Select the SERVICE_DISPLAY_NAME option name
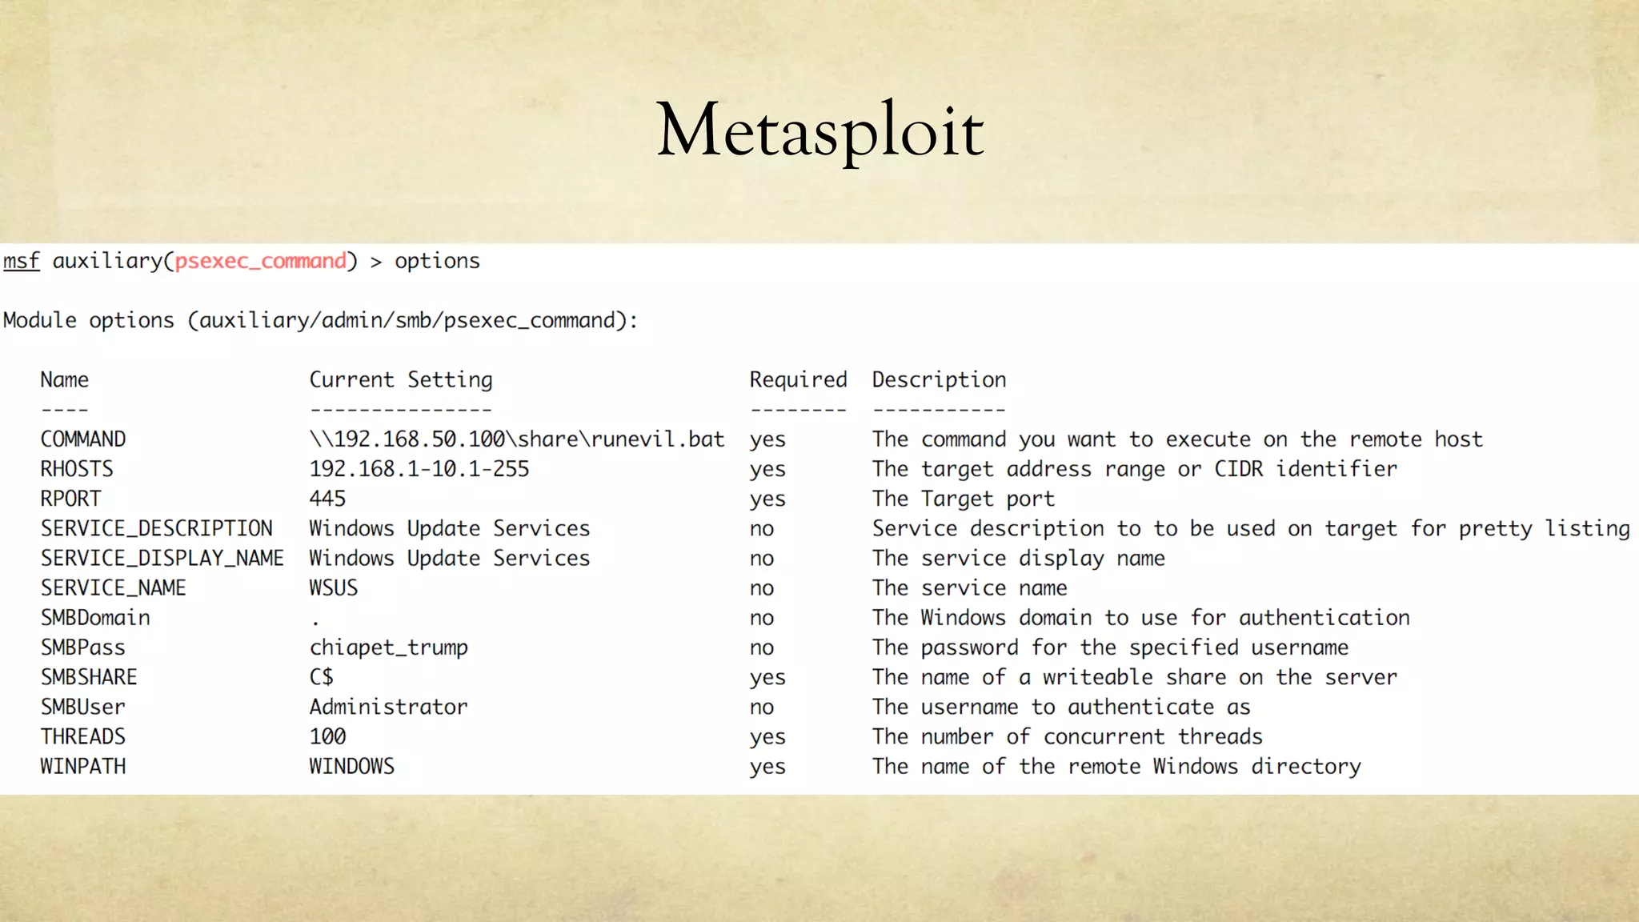The image size is (1639, 922). (x=162, y=558)
